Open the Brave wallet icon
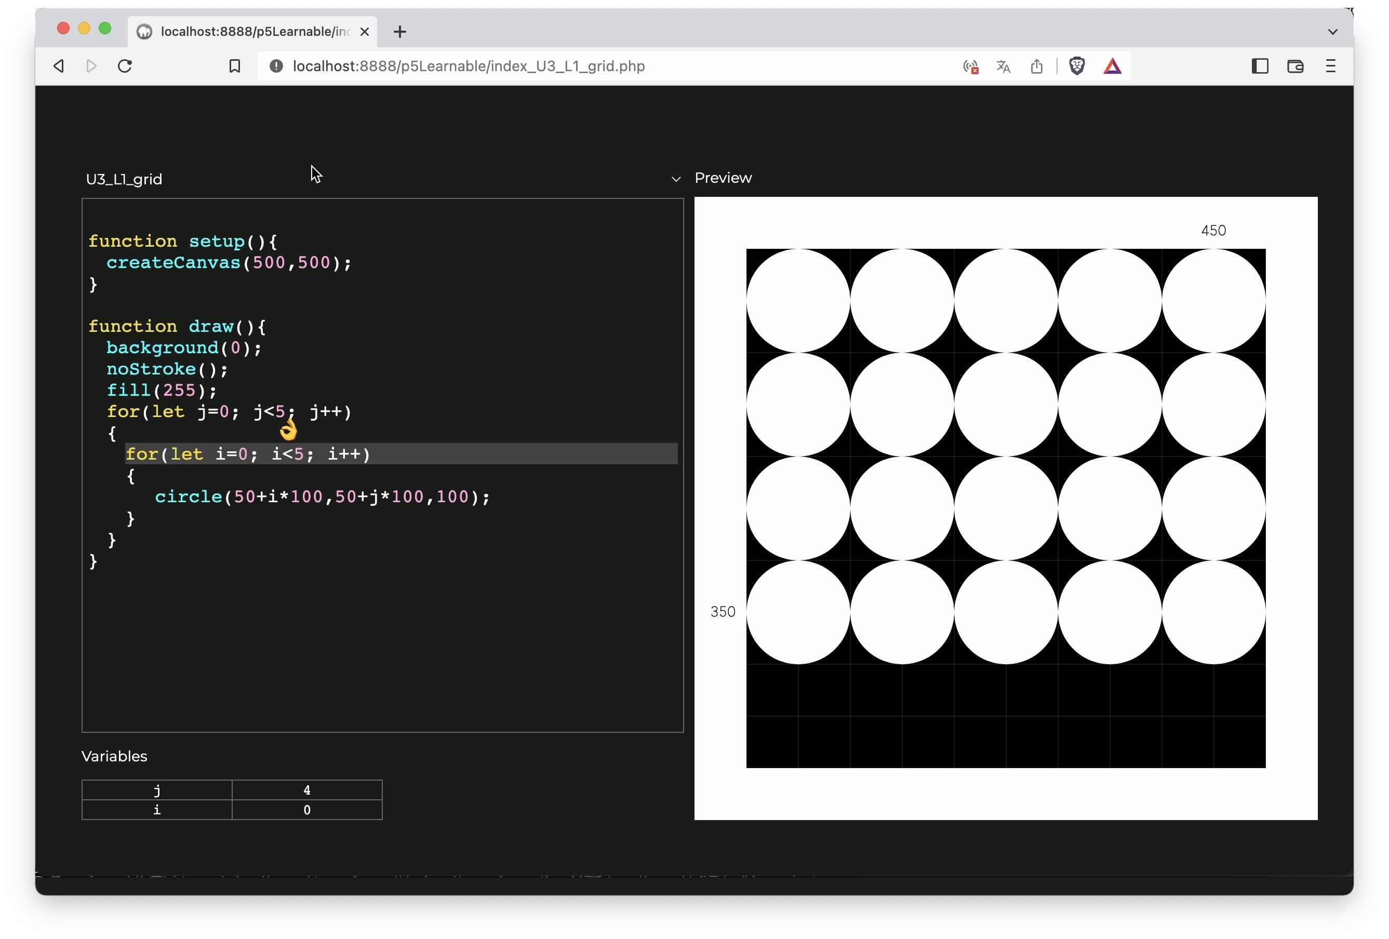The width and height of the screenshot is (1389, 939). [1295, 66]
